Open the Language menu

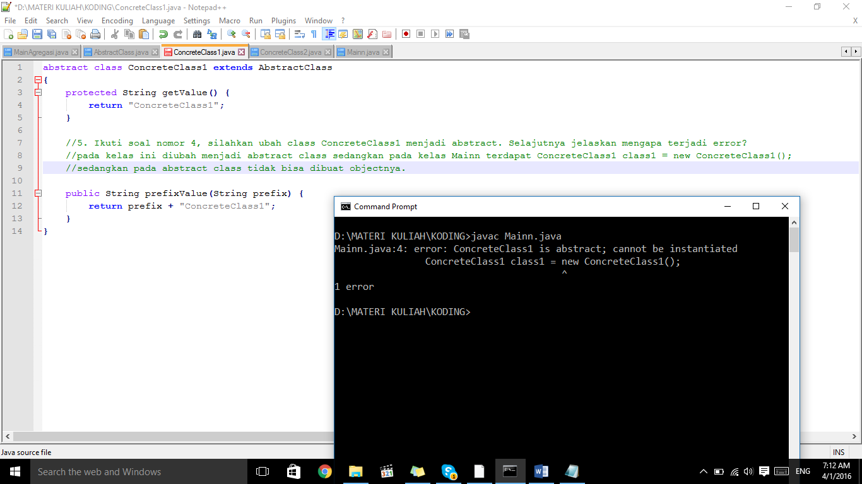tap(158, 20)
